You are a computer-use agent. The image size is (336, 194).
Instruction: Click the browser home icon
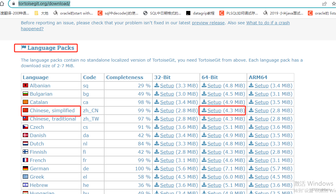pyautogui.click(x=2, y=4)
